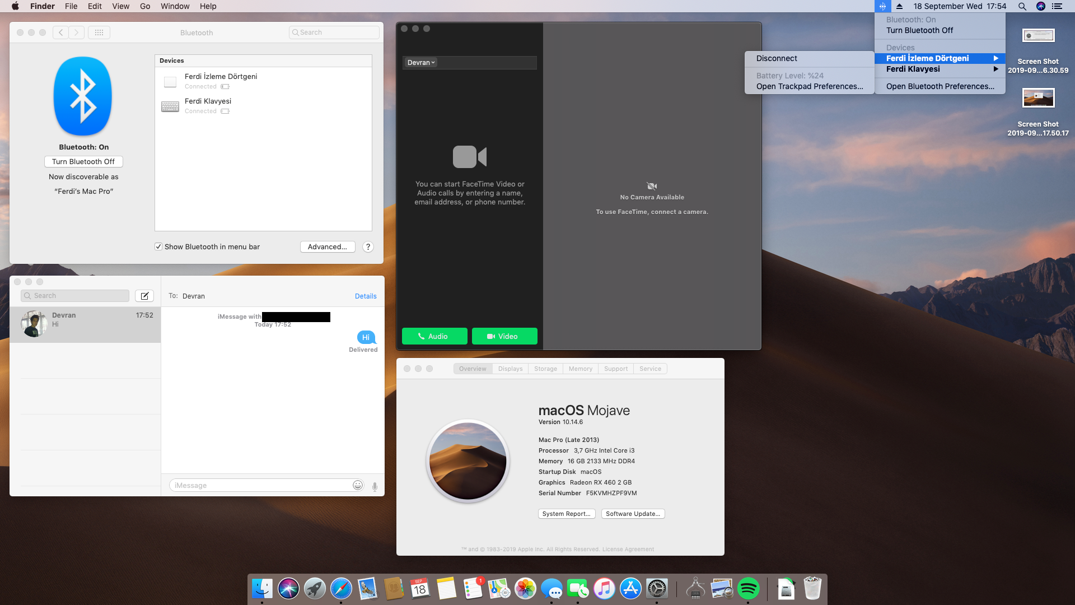Viewport: 1075px width, 605px height.
Task: Open System Preferences gear in Dock
Action: click(x=657, y=589)
